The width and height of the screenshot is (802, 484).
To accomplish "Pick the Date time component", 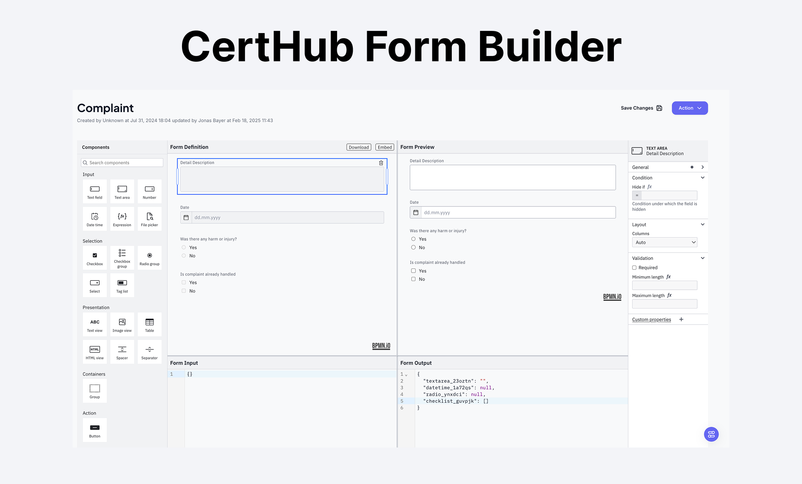I will 95,219.
